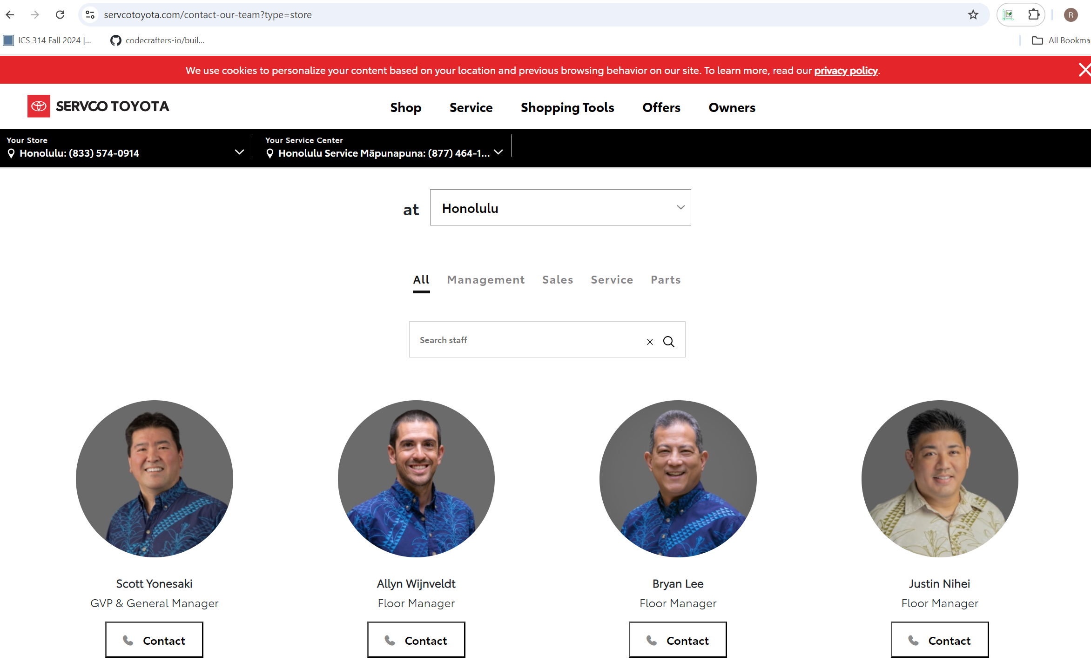
Task: Clear the staff search with X icon
Action: point(650,342)
